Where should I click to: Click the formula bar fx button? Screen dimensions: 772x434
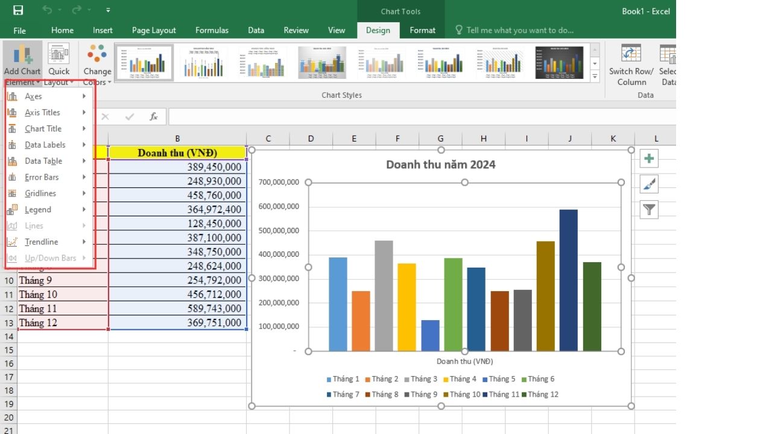pyautogui.click(x=154, y=117)
